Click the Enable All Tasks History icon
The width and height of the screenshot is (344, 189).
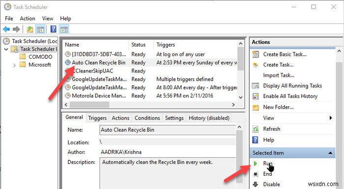coord(256,96)
